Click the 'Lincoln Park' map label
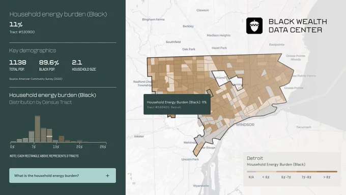 (190, 159)
